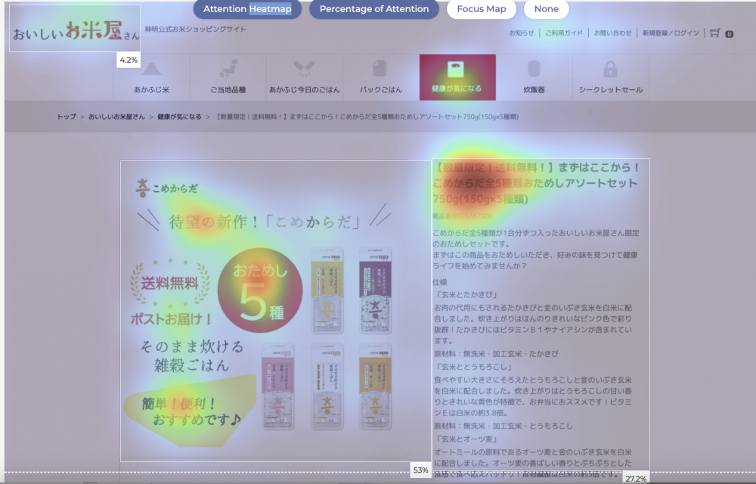Click 健康が気になる breadcrumb link
This screenshot has width=756, height=484.
point(179,117)
